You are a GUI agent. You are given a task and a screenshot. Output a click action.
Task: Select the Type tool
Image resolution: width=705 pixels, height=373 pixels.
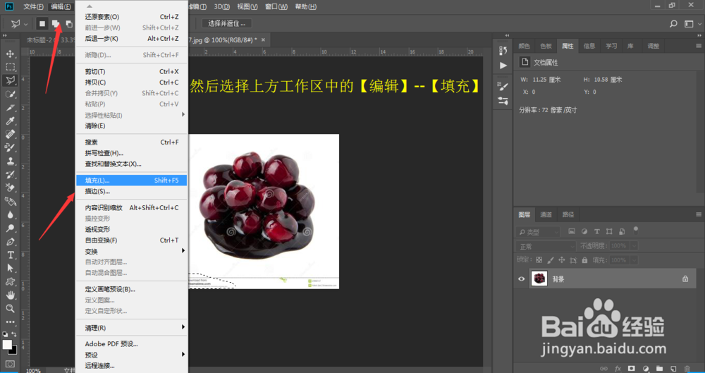click(10, 255)
